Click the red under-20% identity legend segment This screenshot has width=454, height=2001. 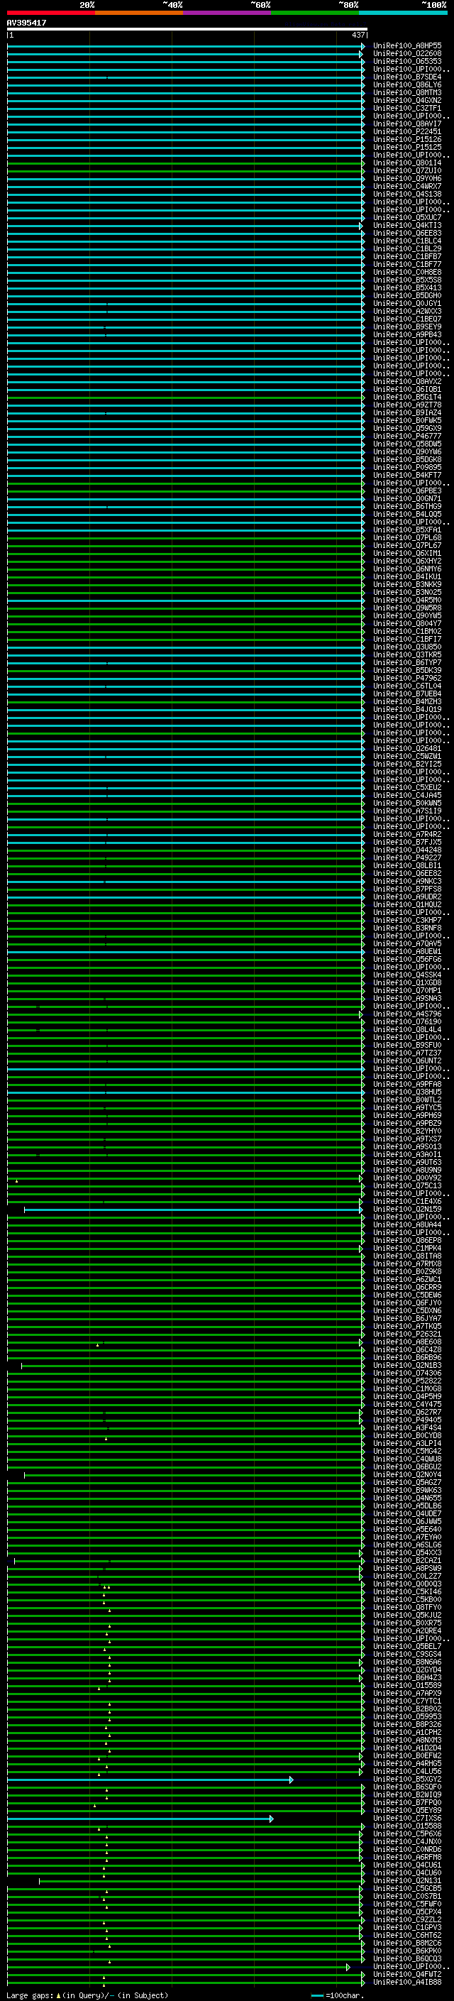[51, 13]
